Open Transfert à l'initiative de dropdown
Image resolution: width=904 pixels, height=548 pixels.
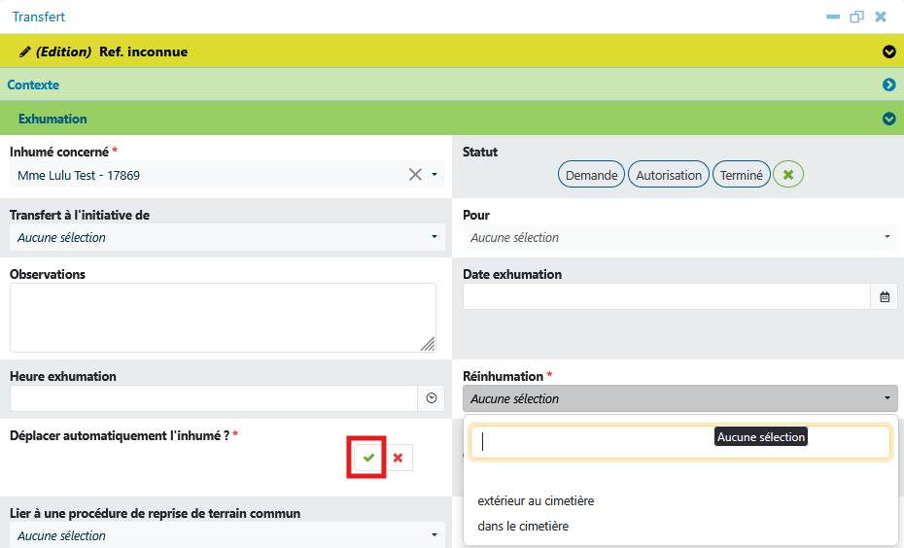pos(227,237)
